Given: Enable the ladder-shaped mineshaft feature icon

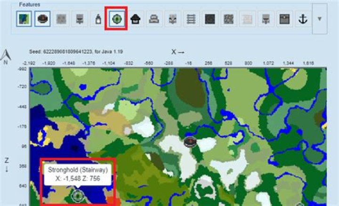Looking at the screenshot, I should tap(191, 19).
